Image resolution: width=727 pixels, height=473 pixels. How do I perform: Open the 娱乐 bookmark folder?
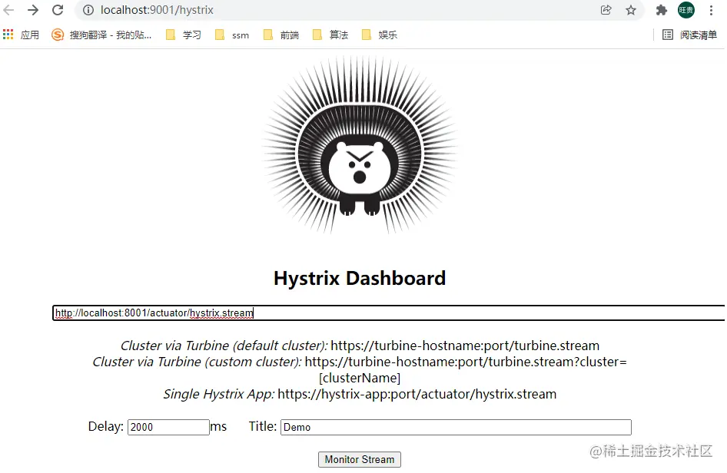click(x=380, y=35)
